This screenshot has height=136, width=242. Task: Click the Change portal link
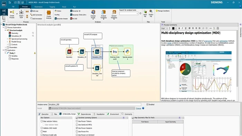(138, 108)
